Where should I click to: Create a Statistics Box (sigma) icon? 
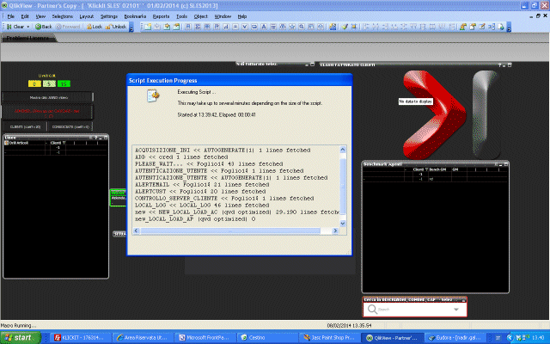(x=198, y=27)
